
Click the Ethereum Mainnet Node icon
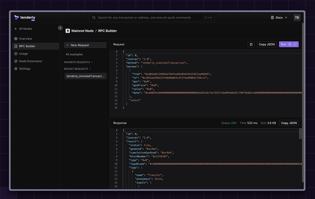[x=67, y=31]
